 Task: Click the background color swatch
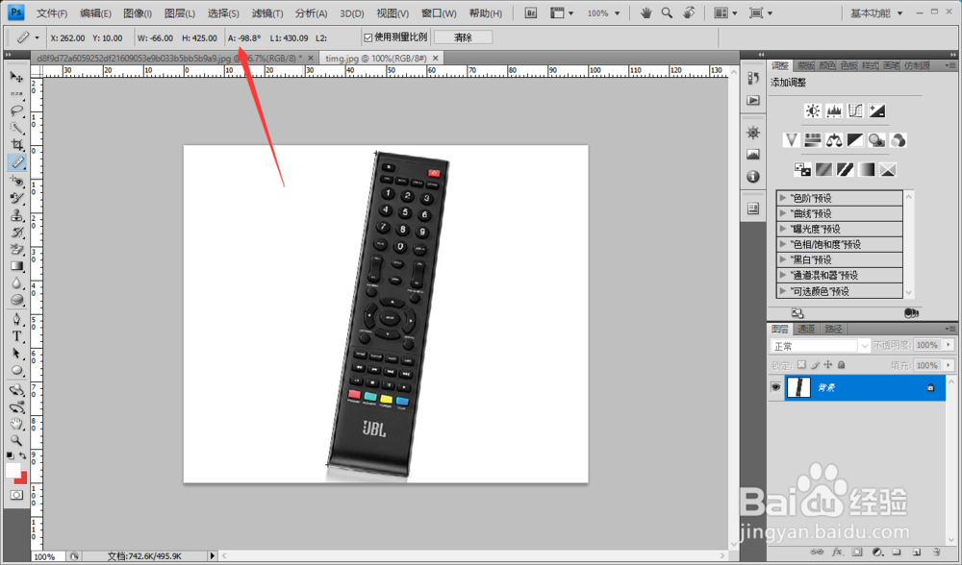22,479
